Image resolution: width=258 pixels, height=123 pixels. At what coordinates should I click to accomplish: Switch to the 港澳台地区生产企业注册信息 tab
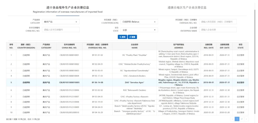[187, 7]
